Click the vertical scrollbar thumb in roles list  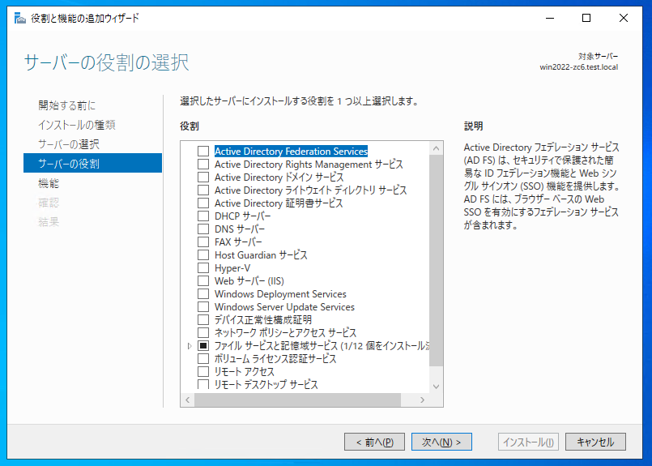[x=436, y=260]
